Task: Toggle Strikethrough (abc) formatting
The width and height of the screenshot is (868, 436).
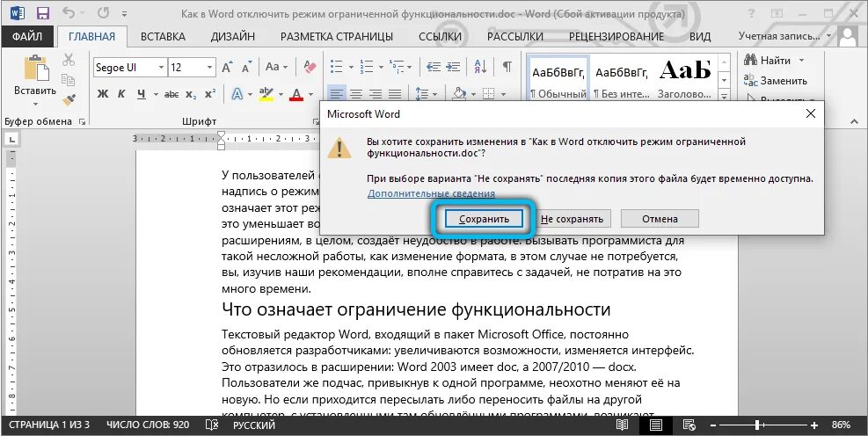Action: tap(171, 95)
